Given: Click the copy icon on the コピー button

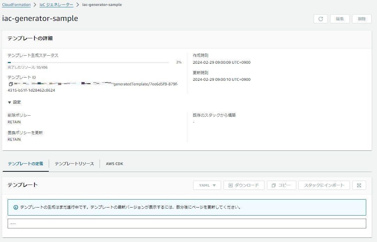Looking at the screenshot, I should tap(273, 185).
